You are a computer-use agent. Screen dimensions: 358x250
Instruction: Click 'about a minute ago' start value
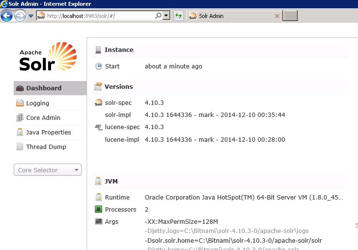173,67
